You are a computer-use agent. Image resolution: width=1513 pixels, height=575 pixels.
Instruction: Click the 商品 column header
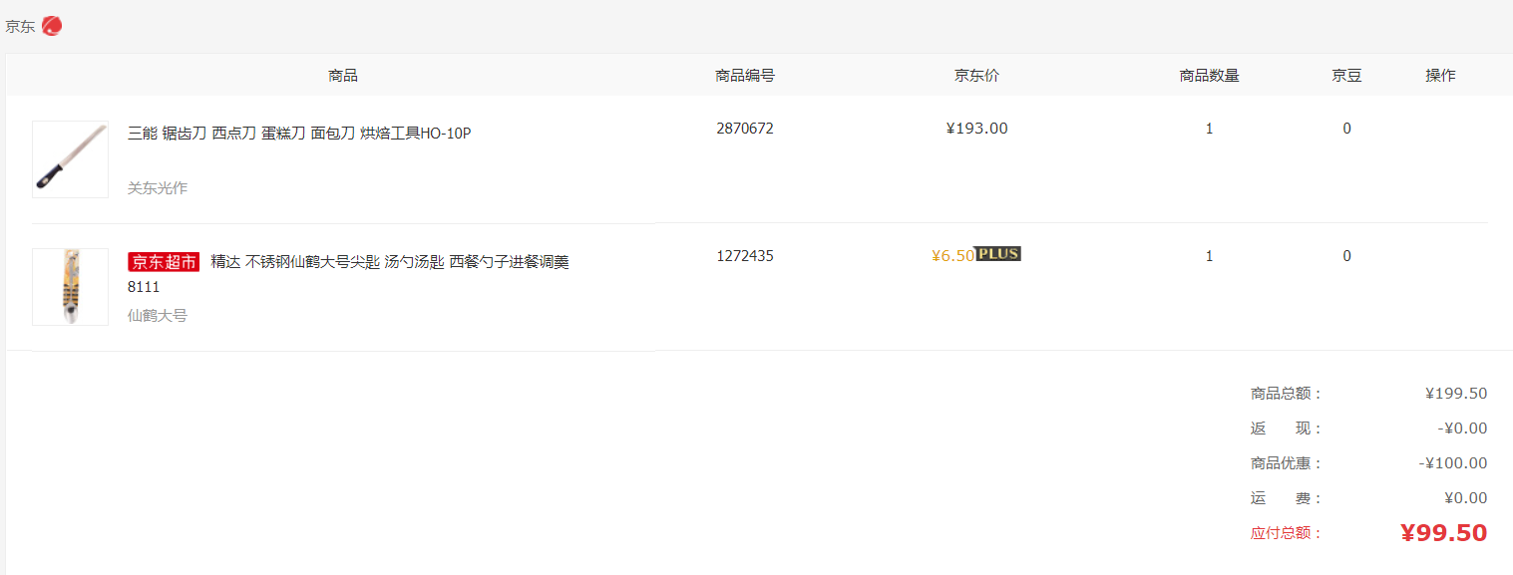[343, 76]
